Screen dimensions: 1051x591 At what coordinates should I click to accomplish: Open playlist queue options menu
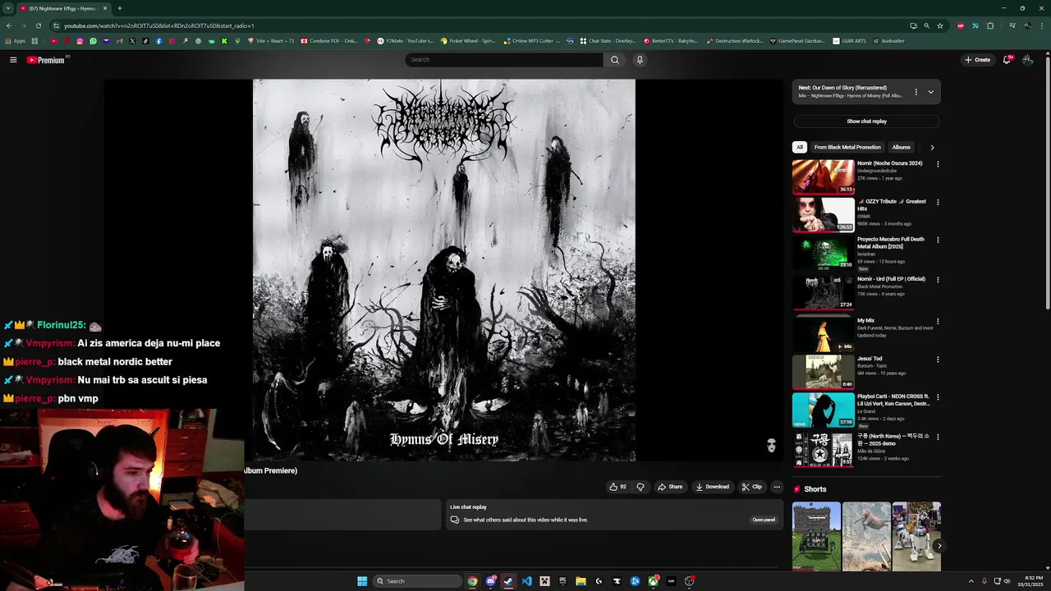916,92
